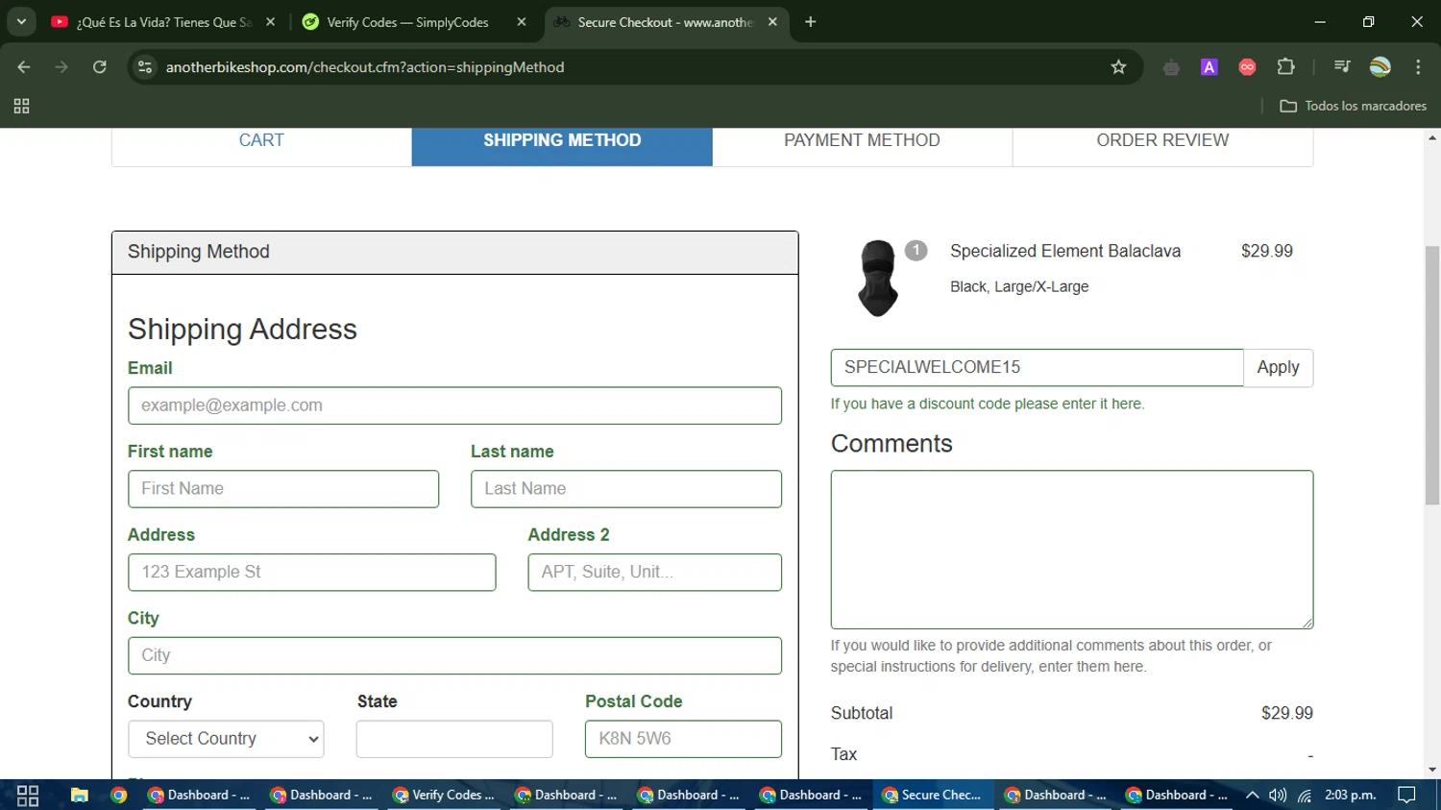Image resolution: width=1441 pixels, height=810 pixels.
Task: Click the Black, Large/X-Large variant text
Action: point(1019,287)
